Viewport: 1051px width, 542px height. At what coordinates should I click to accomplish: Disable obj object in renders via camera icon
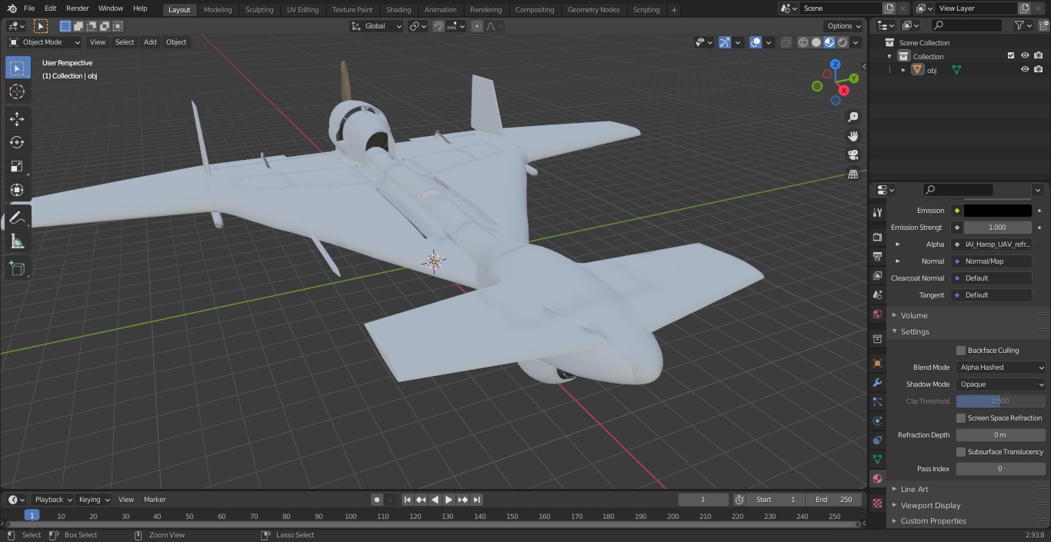click(1039, 69)
